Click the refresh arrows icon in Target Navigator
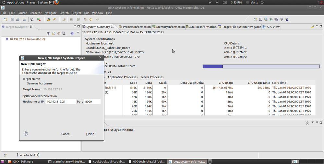Screen dimensions: 324x164 (59, 33)
